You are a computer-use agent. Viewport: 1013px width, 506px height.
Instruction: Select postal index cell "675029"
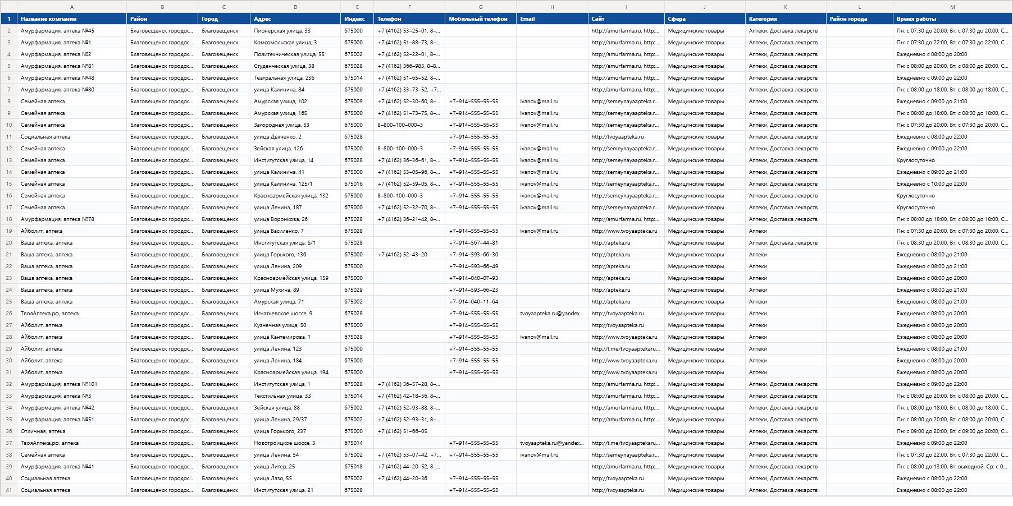[x=357, y=290]
